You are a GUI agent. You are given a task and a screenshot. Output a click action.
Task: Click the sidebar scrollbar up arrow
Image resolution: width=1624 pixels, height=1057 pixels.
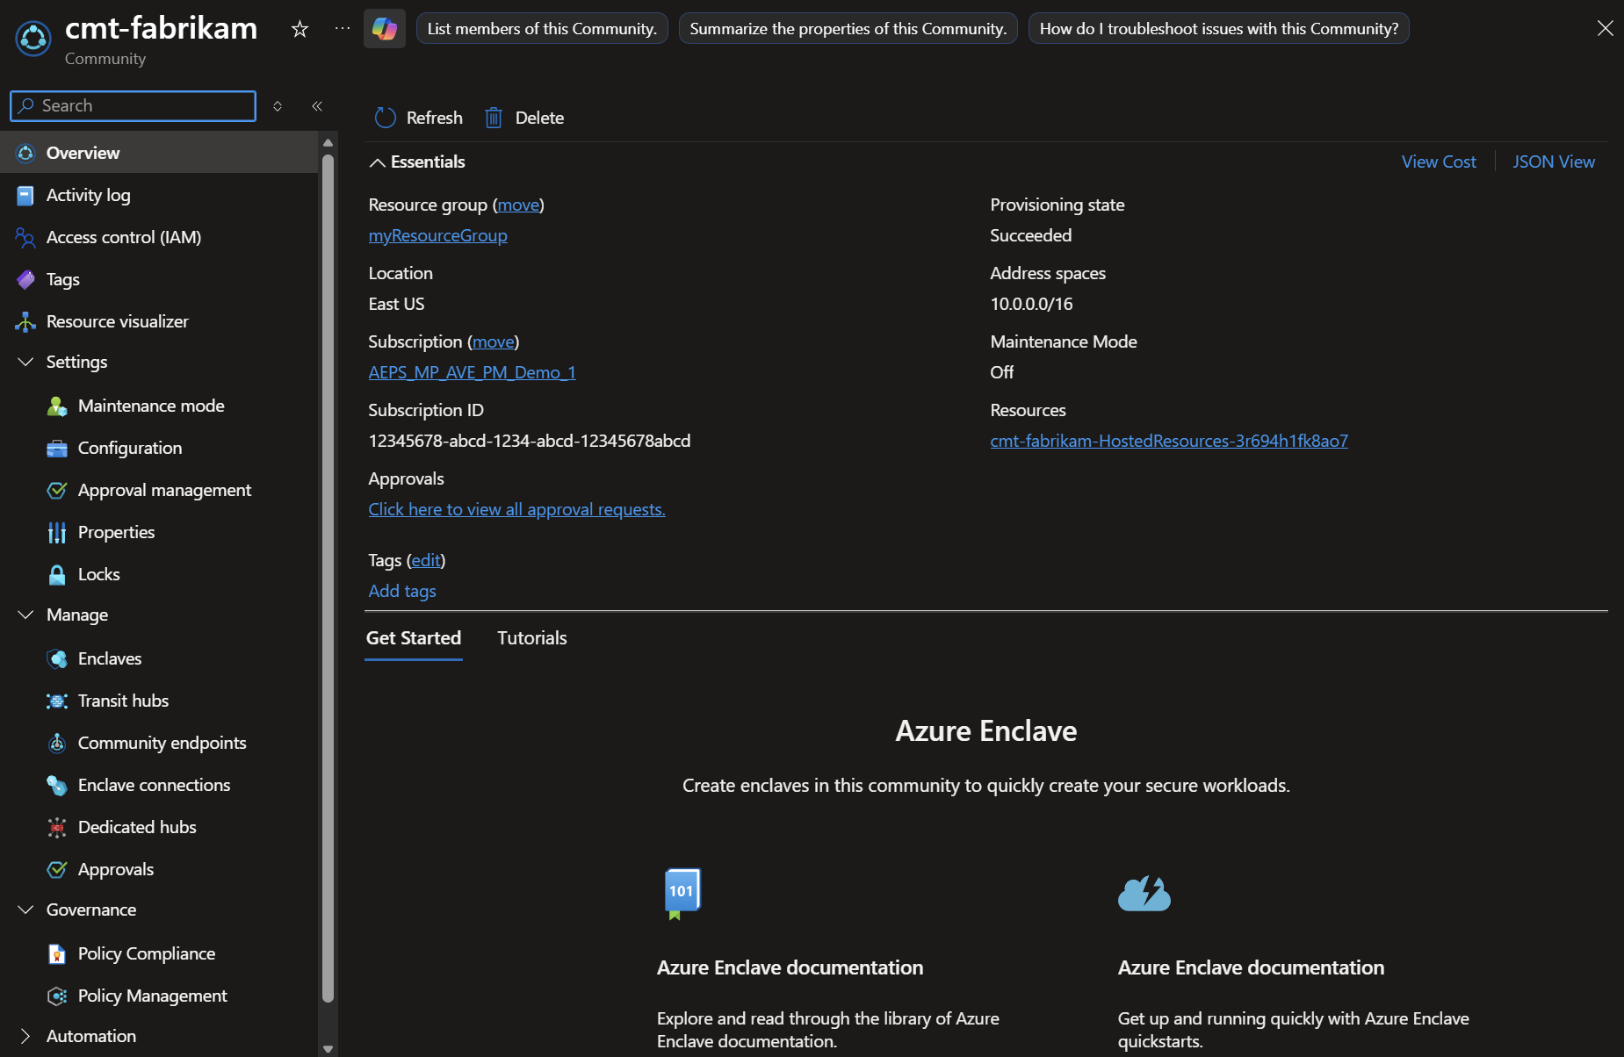pos(328,143)
